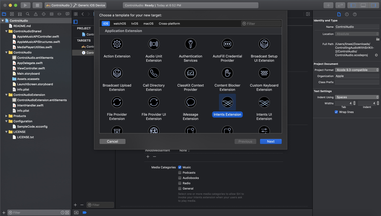This screenshot has height=216, width=381.
Task: Select the Content Blocker Extension template
Action: [227, 80]
